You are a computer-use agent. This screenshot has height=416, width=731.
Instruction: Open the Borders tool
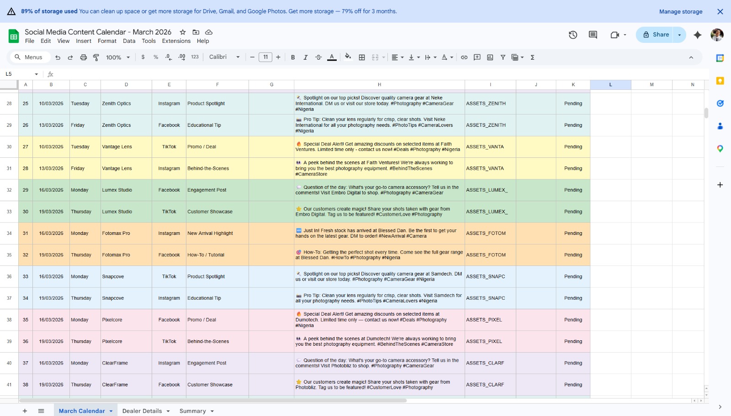(362, 57)
